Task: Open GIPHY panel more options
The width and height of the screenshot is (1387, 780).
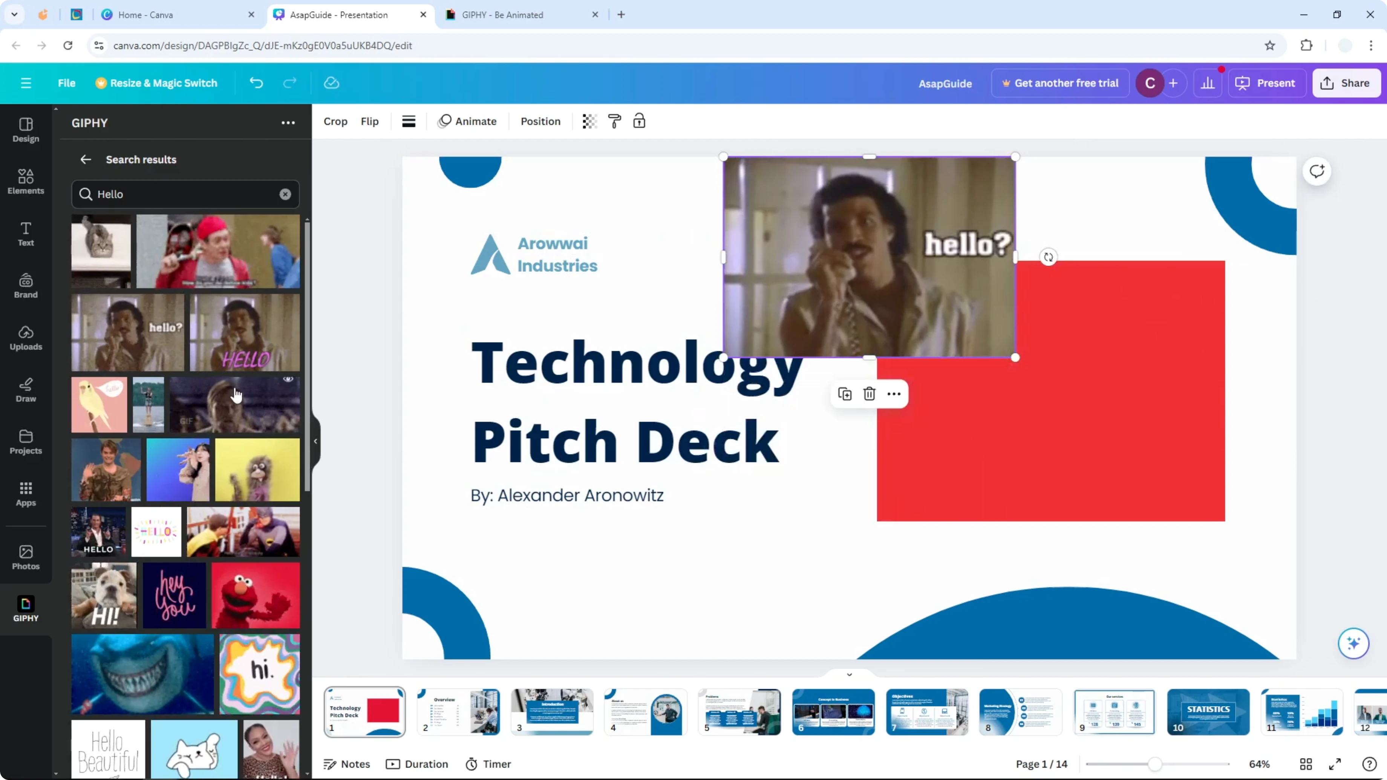Action: pyautogui.click(x=288, y=123)
